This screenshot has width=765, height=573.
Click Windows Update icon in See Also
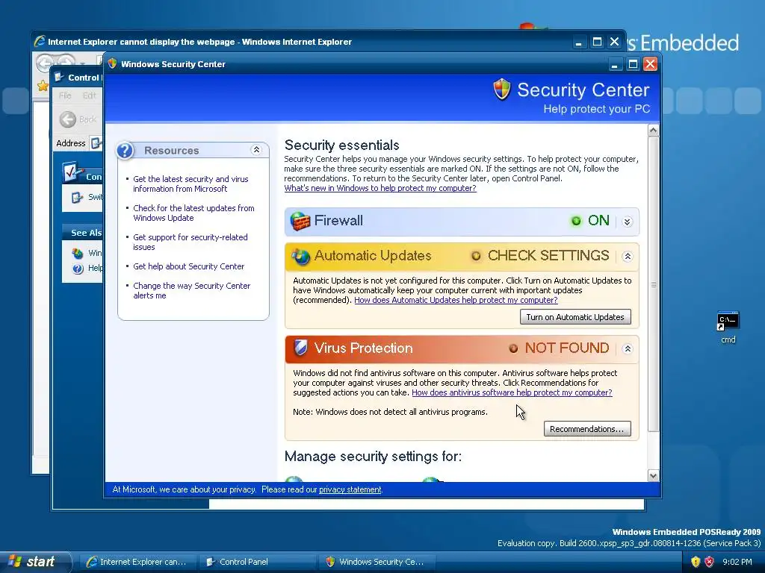tap(78, 253)
